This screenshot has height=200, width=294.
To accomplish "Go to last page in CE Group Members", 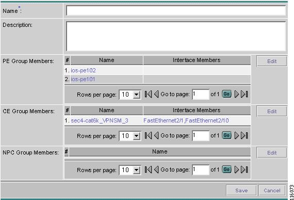I will click(244, 135).
